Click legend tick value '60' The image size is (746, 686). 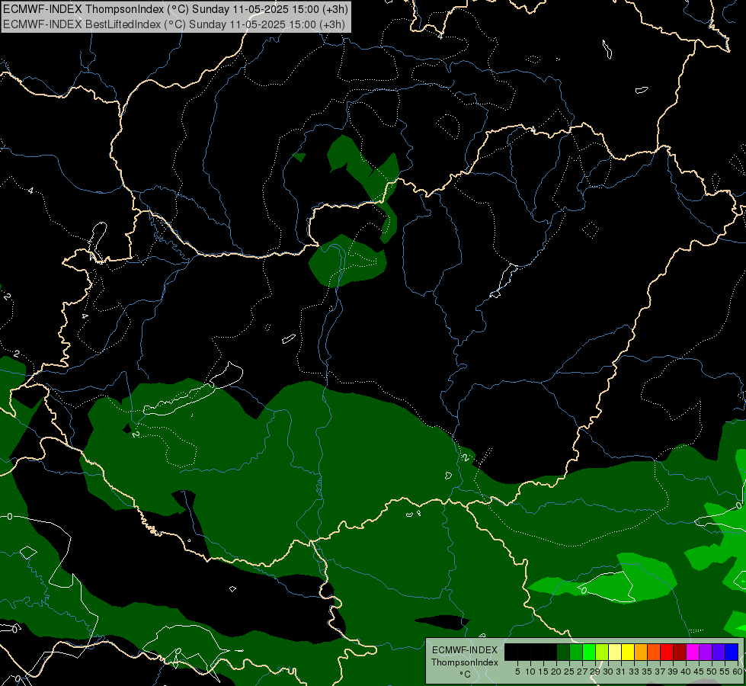point(737,672)
